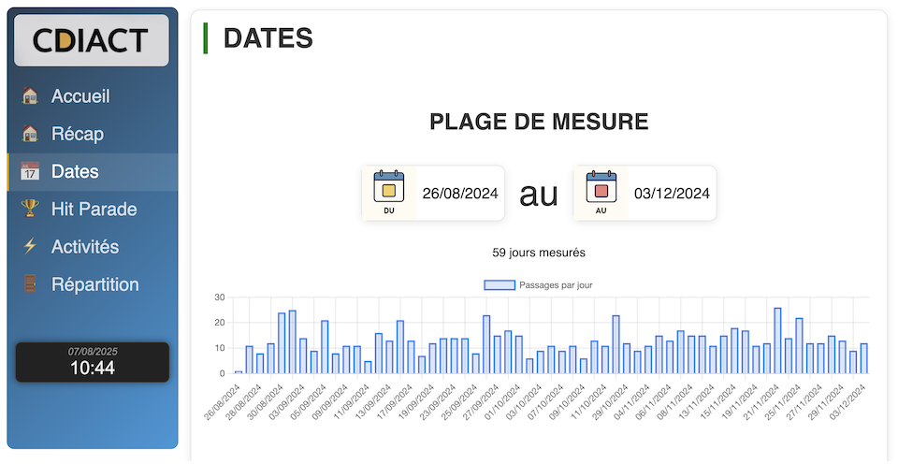Click the 07/08/2025 date in clock widget
Screen dimensions: 898x464
click(x=93, y=351)
